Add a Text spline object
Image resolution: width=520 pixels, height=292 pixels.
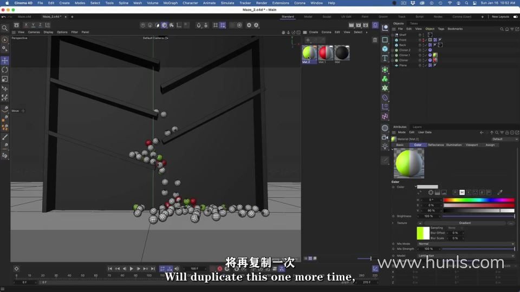(x=385, y=58)
